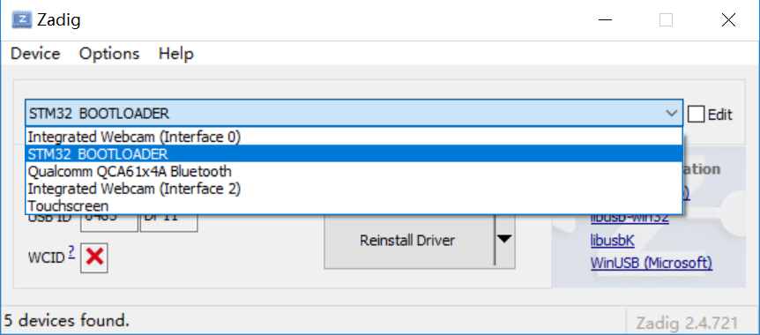Open the WinUSB (Microsoft) link
The height and width of the screenshot is (335, 760).
pos(652,263)
